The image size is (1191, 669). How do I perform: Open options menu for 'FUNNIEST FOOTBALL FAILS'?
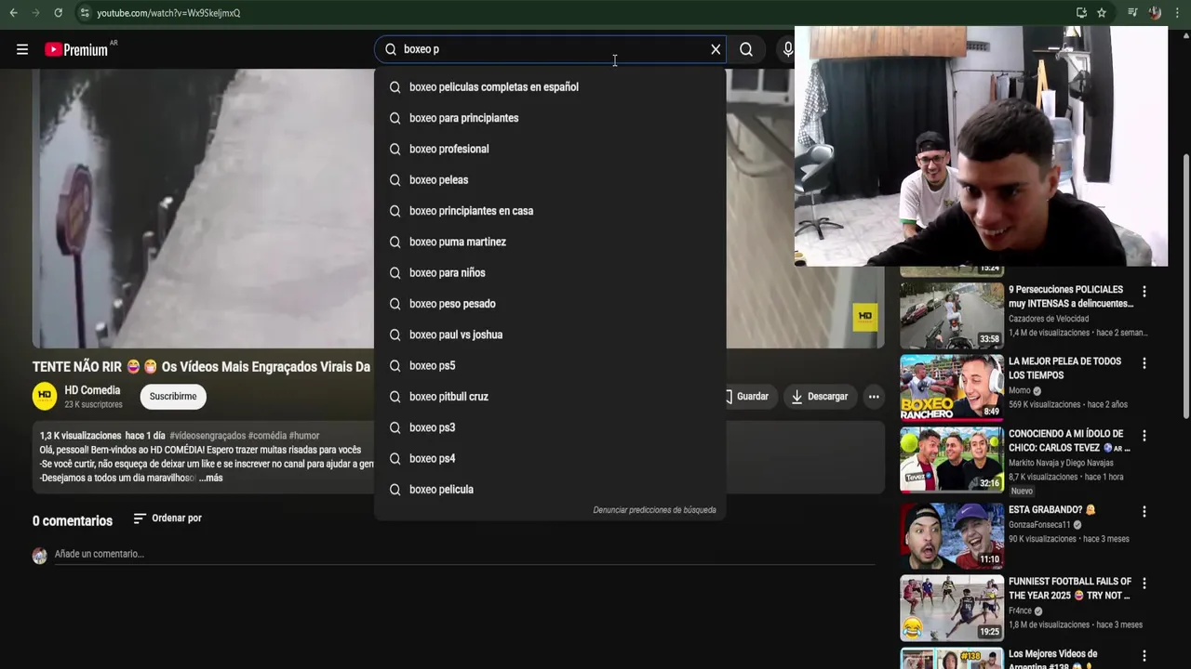tap(1144, 584)
